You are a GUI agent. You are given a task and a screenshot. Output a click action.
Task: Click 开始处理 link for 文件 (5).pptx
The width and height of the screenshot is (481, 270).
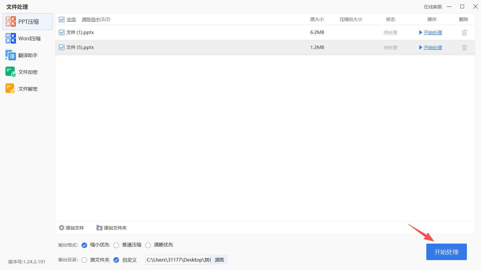(x=433, y=47)
